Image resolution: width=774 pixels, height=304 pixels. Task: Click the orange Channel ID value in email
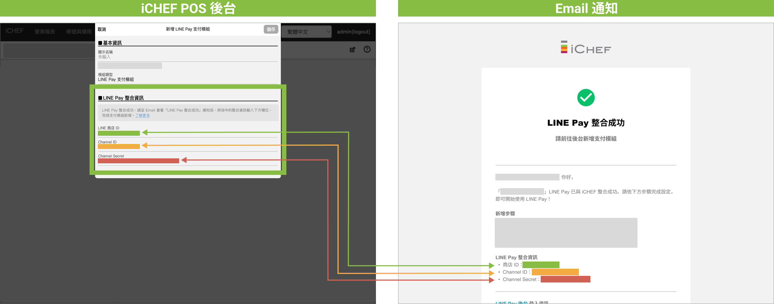555,272
